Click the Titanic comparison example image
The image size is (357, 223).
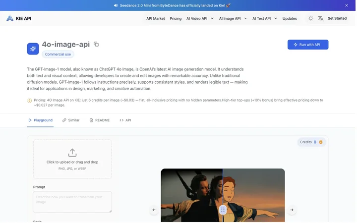(223, 195)
